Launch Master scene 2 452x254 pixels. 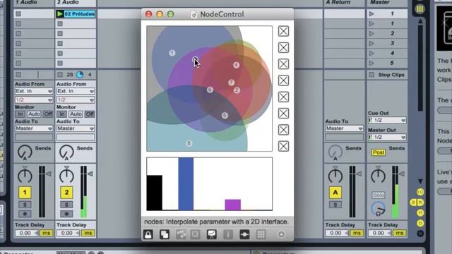point(371,33)
